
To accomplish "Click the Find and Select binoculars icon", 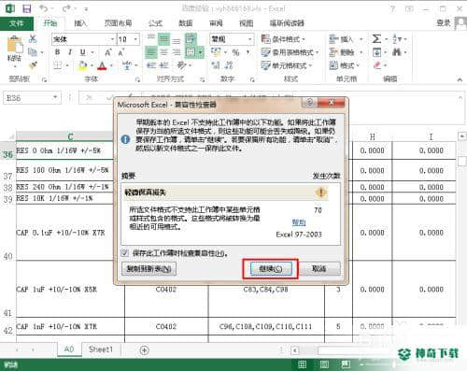I will (396, 52).
